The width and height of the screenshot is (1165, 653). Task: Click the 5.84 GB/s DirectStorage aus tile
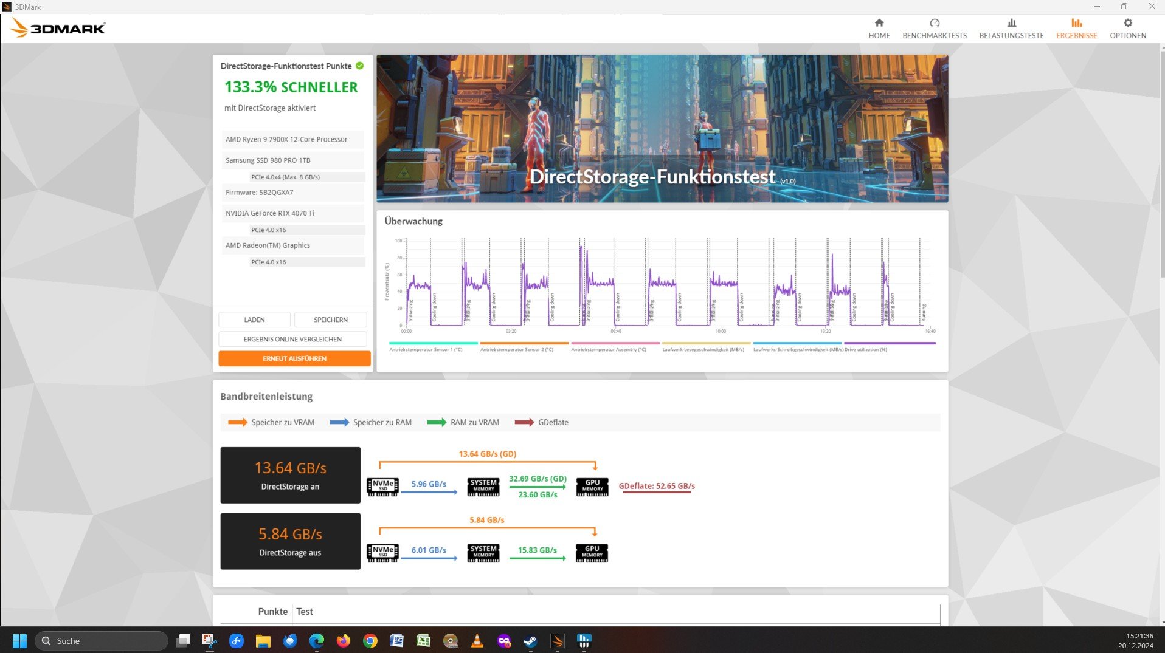click(290, 541)
